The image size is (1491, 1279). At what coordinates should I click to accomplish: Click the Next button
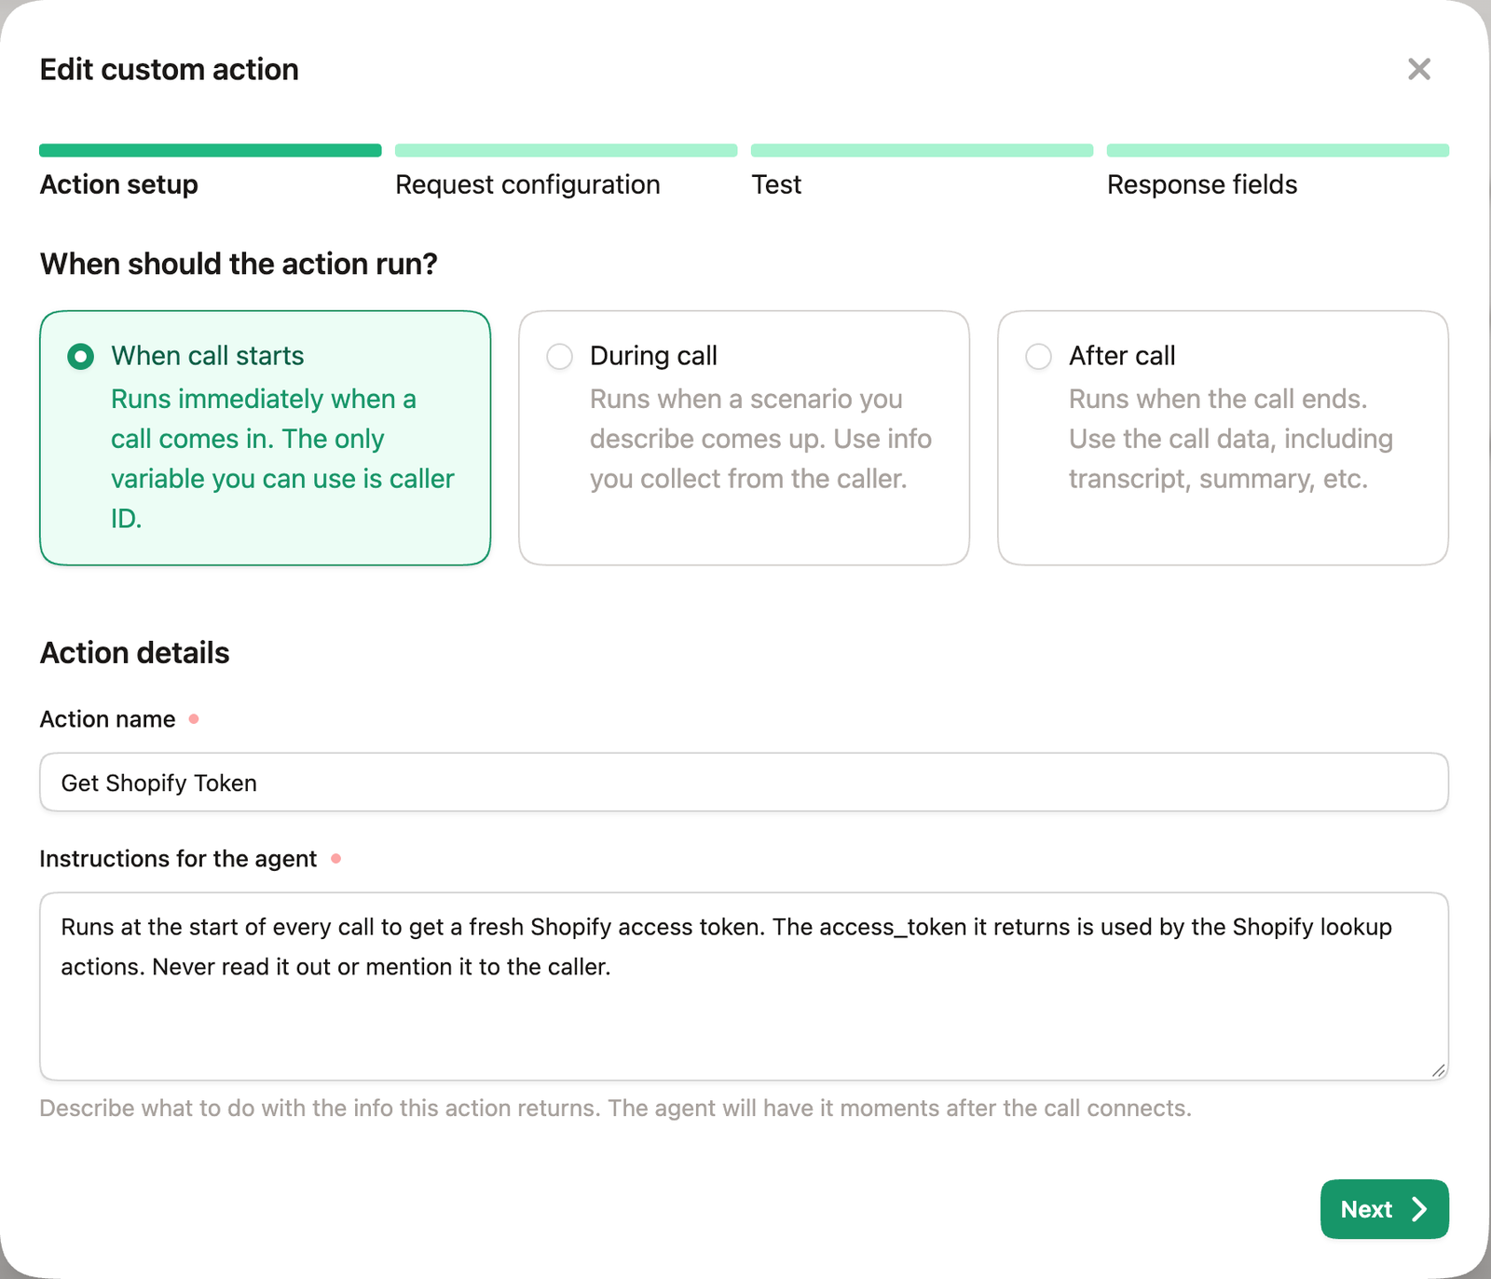pos(1384,1209)
